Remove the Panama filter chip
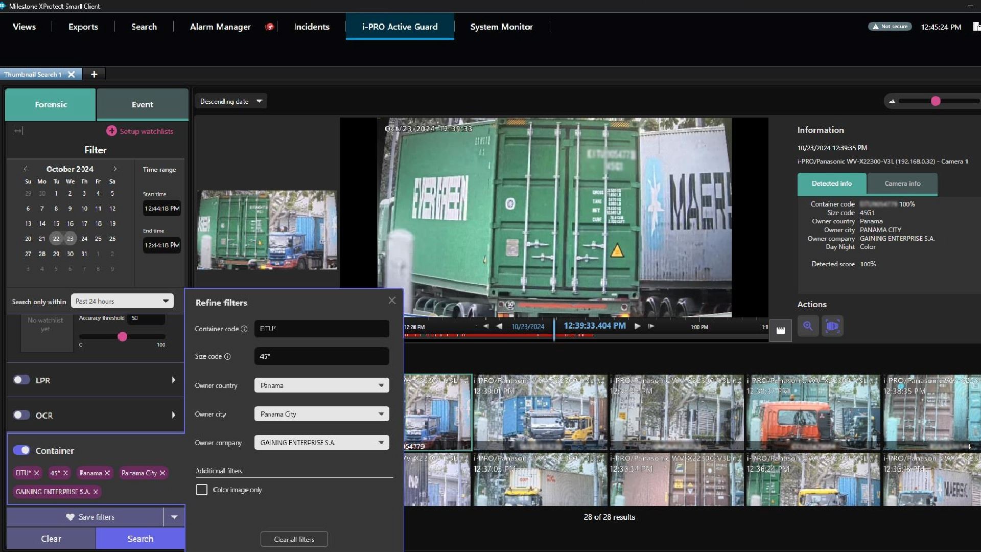The image size is (981, 552). [107, 473]
